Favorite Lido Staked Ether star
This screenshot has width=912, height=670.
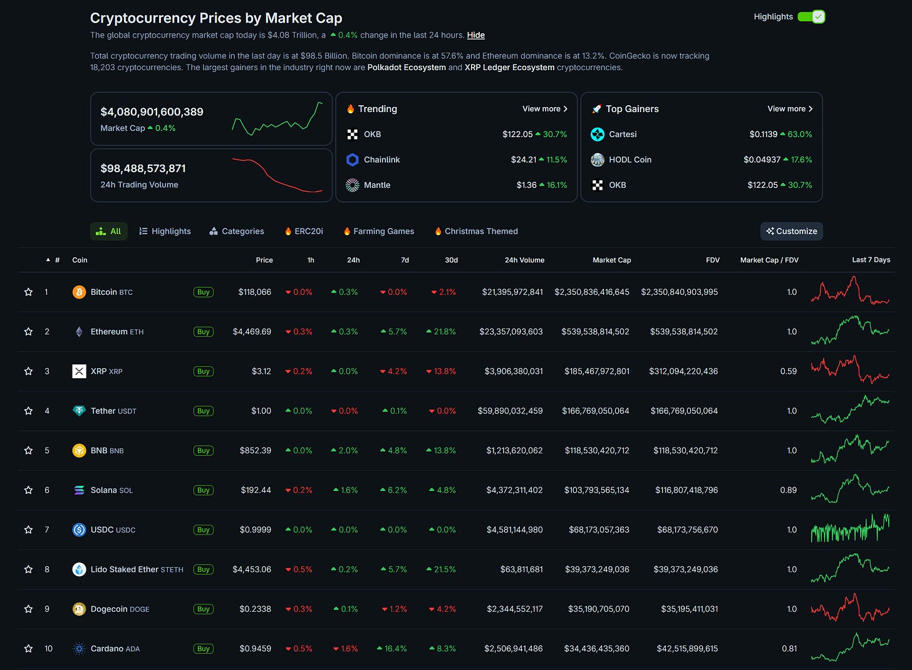pyautogui.click(x=28, y=569)
